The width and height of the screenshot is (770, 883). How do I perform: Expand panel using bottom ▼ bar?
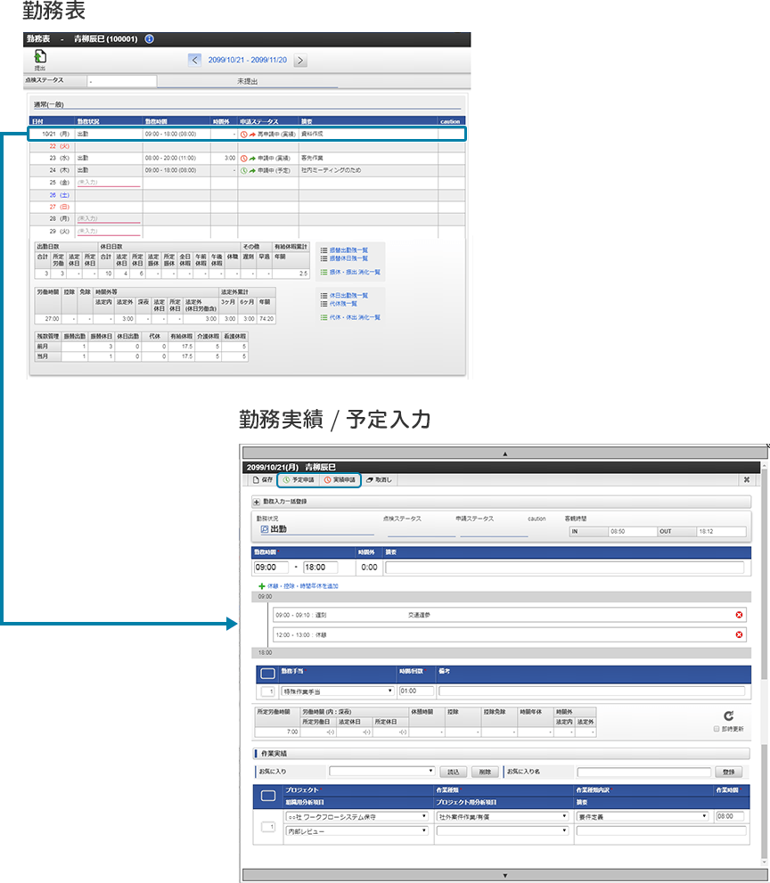(x=504, y=875)
